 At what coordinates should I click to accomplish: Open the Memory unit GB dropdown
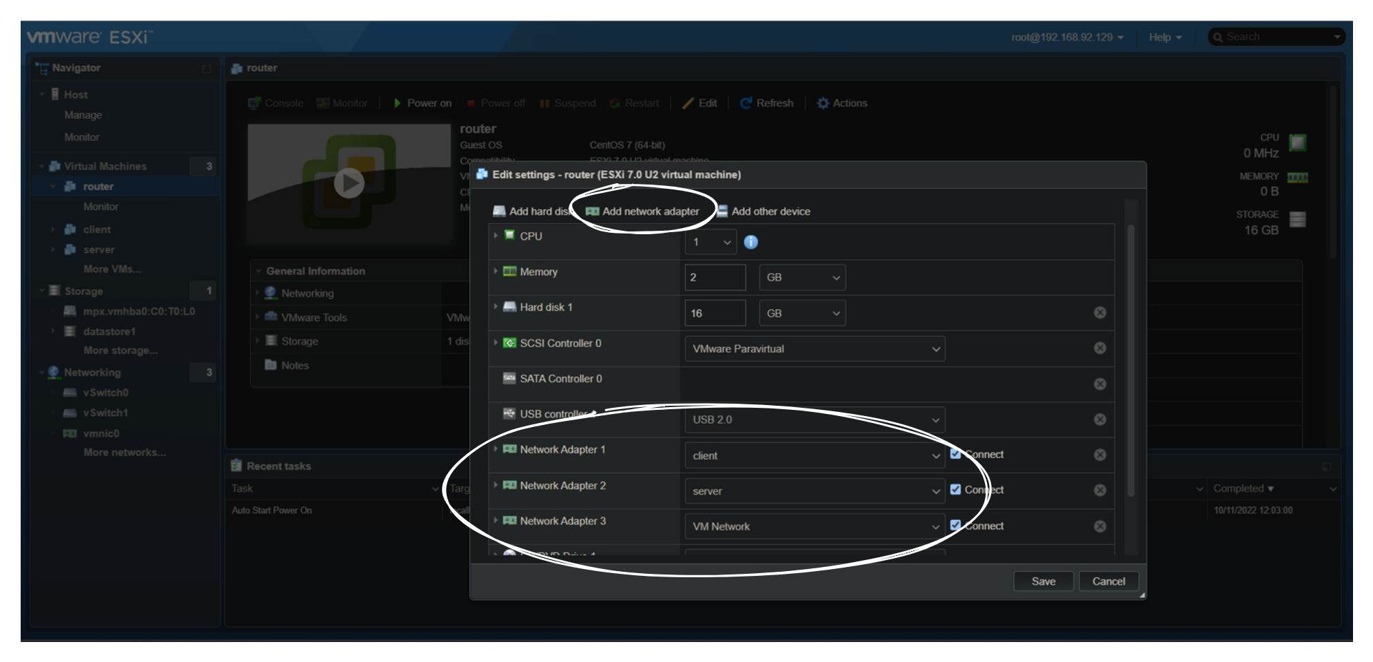click(x=802, y=278)
